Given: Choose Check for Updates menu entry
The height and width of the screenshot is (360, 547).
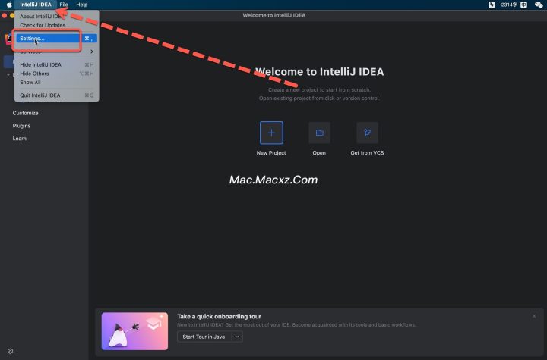Looking at the screenshot, I should pos(56,25).
